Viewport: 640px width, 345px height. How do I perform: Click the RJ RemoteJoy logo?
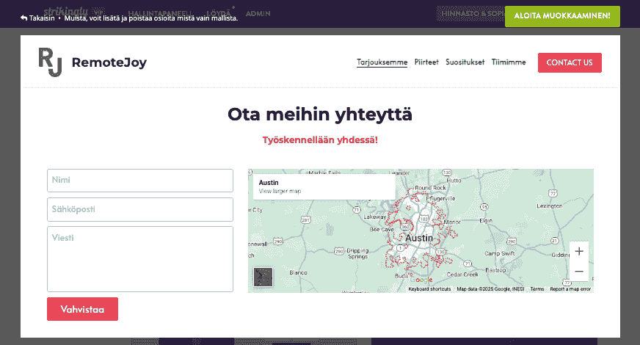click(x=50, y=62)
